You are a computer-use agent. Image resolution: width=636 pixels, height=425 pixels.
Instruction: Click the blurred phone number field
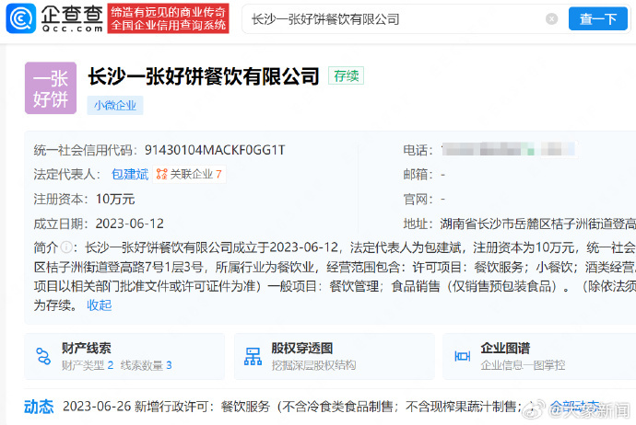(509, 149)
